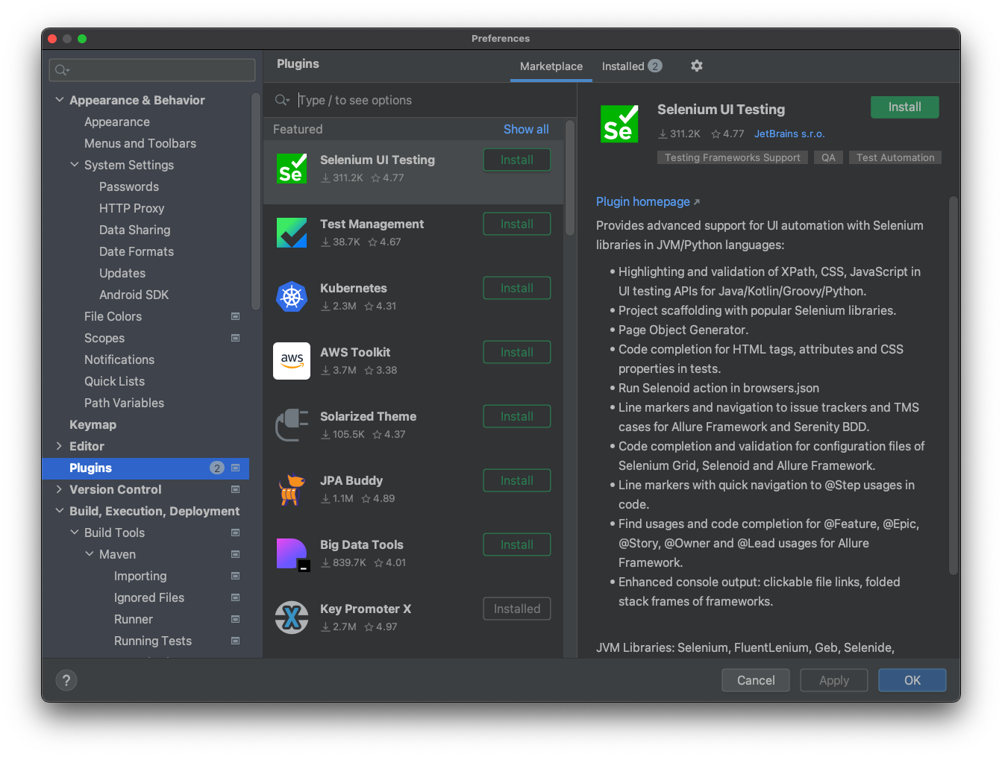
Task: Install the AWS Toolkit plugin
Action: [x=517, y=352]
